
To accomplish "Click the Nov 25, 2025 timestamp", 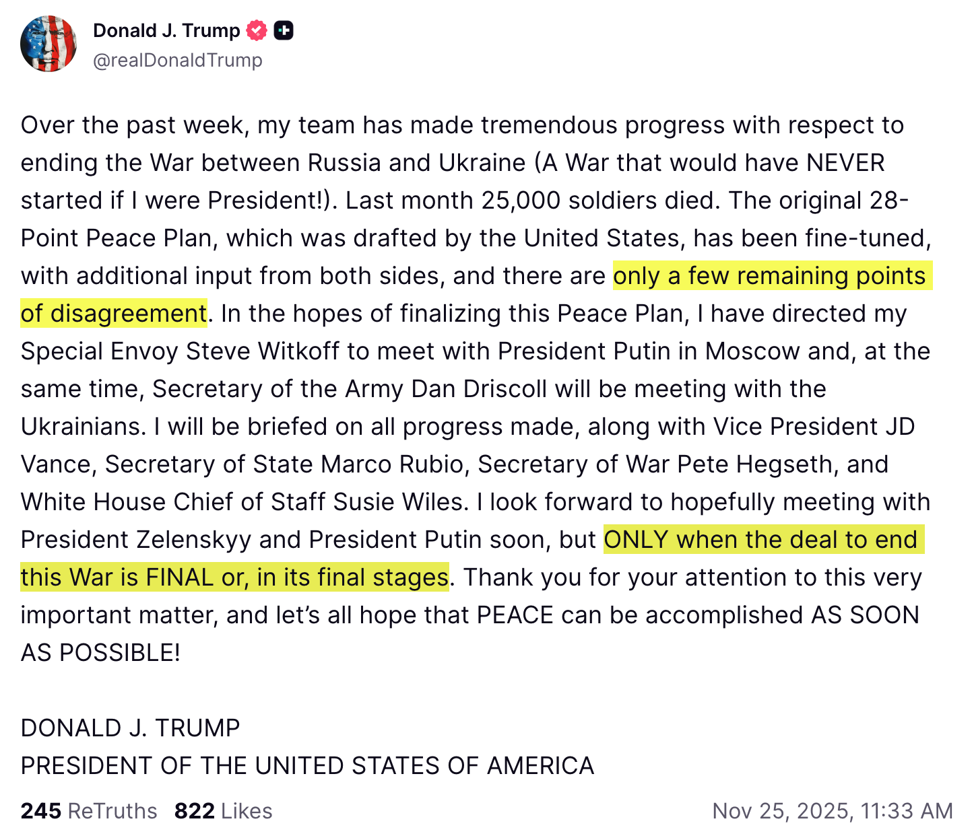I will pos(833,811).
